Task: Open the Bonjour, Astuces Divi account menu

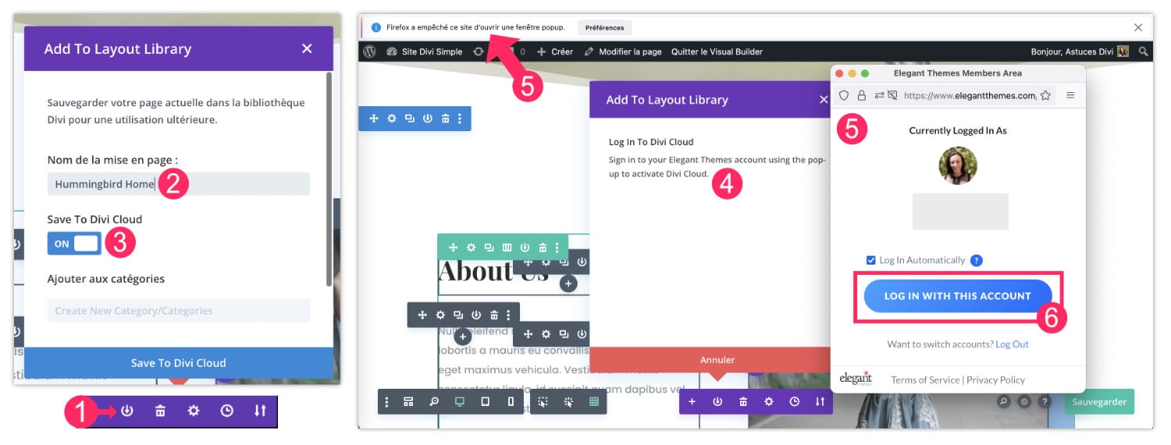Action: [1080, 52]
